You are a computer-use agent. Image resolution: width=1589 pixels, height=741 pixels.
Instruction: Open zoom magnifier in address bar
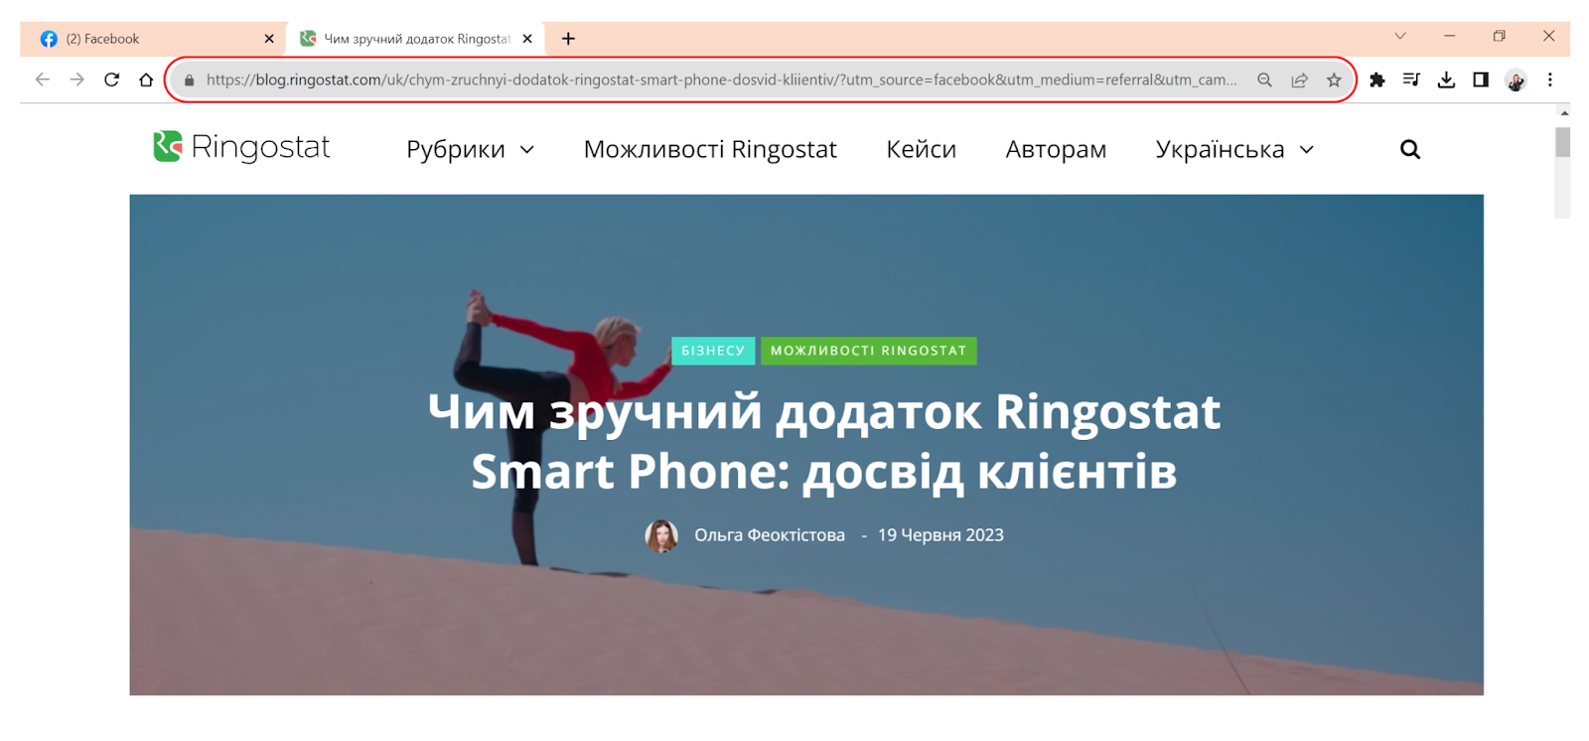pyautogui.click(x=1264, y=79)
